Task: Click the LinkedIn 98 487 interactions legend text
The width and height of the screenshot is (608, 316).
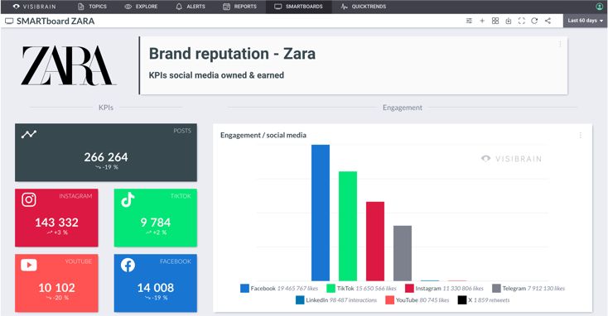Action: click(341, 300)
